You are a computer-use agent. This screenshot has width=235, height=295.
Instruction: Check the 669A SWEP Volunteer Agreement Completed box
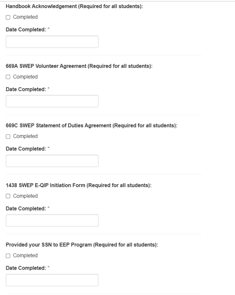click(x=8, y=77)
